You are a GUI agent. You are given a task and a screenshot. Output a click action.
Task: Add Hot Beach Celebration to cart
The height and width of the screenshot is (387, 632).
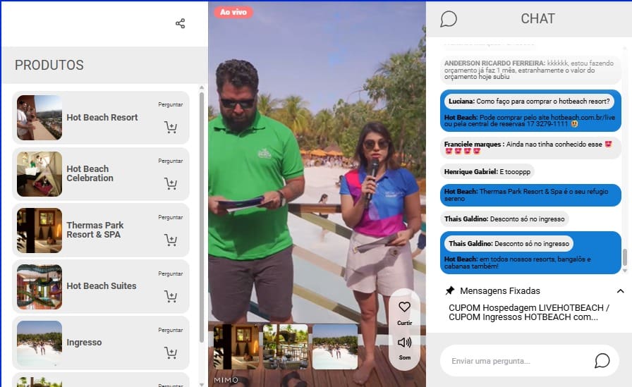click(171, 184)
